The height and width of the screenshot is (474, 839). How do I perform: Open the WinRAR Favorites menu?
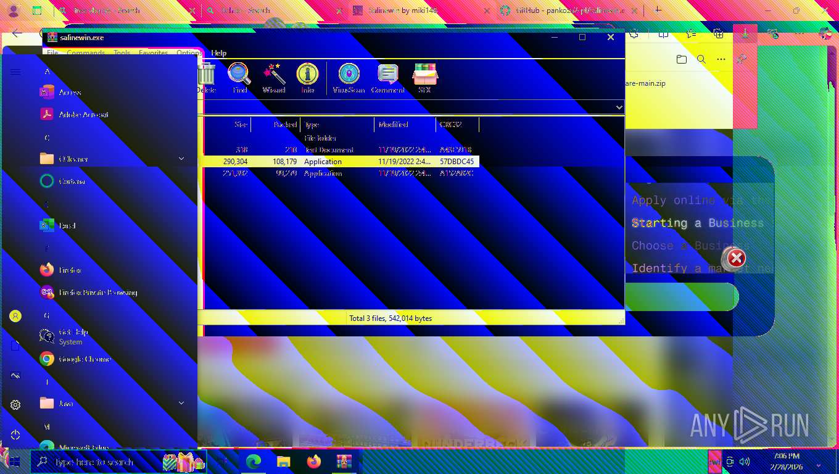pyautogui.click(x=153, y=53)
